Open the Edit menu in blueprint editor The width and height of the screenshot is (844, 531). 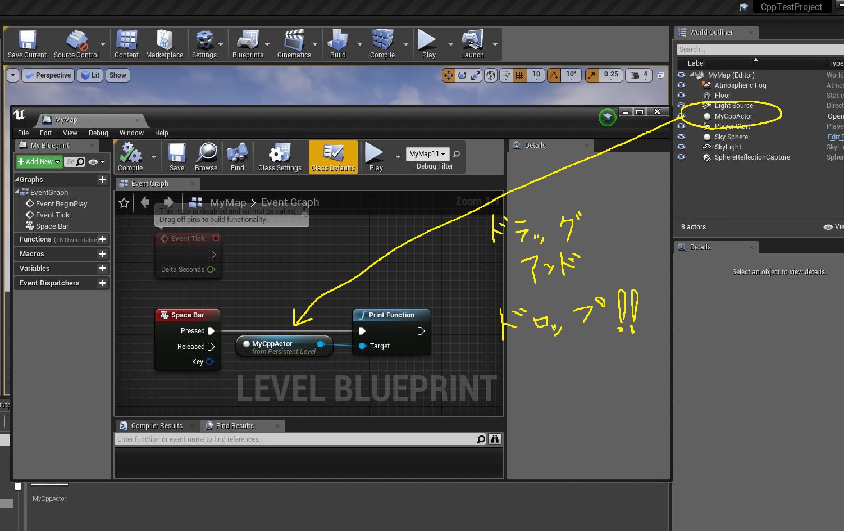click(x=45, y=133)
